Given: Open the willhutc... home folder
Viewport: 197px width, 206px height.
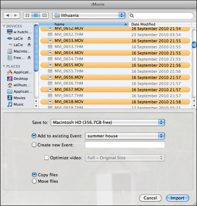Looking at the screenshot, I should pyautogui.click(x=19, y=85).
